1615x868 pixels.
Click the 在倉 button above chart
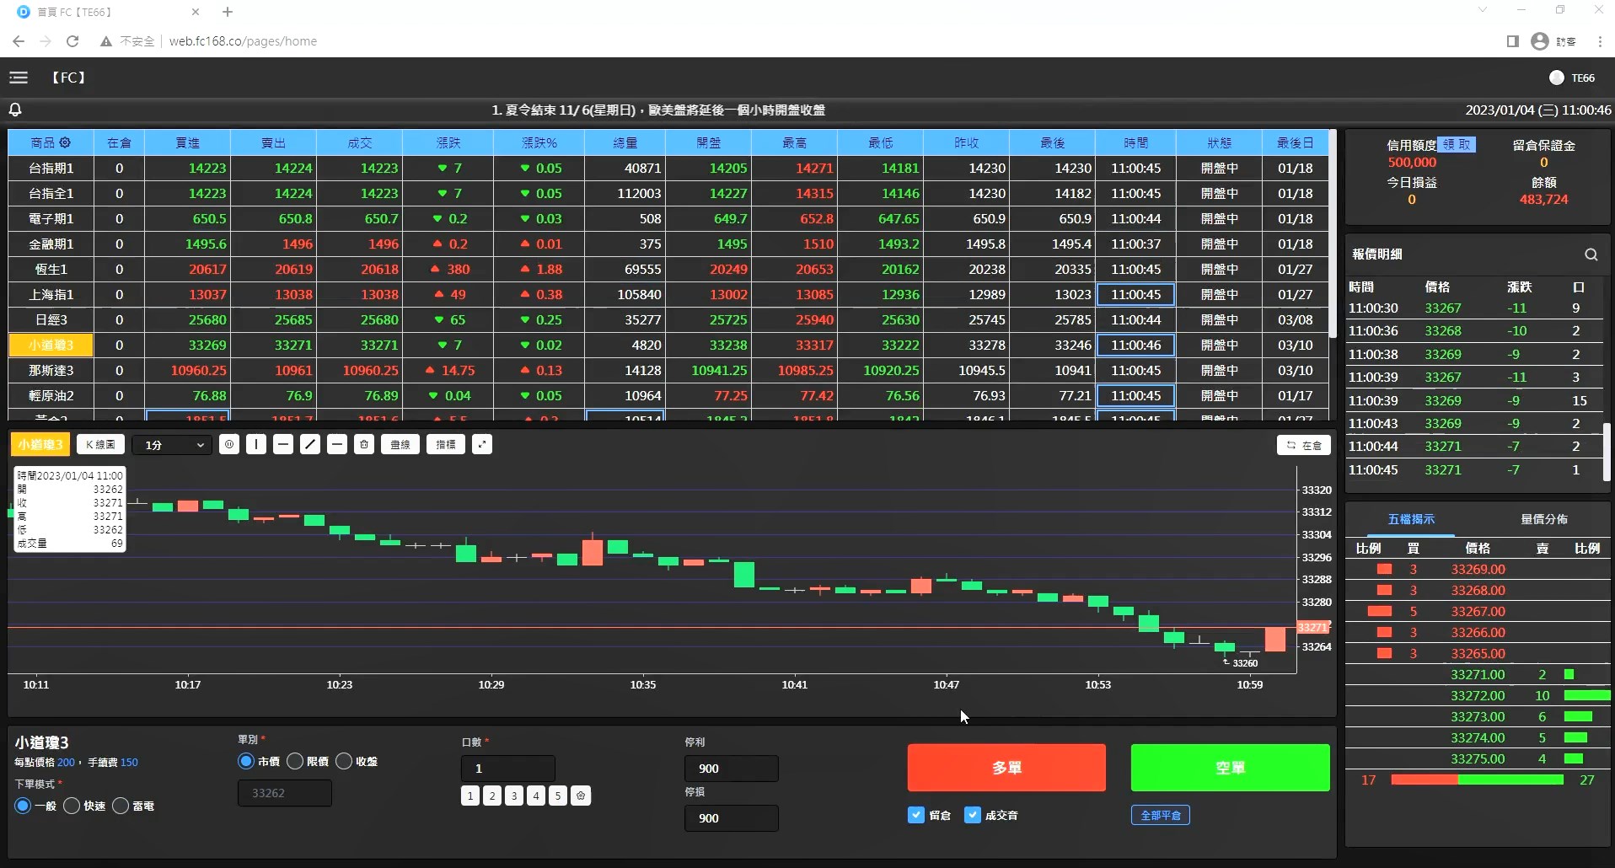1303,445
